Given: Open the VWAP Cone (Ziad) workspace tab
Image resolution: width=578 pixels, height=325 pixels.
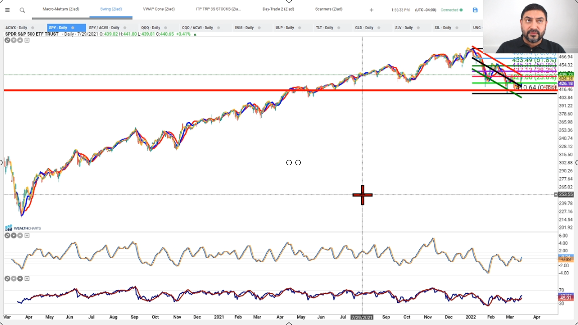Looking at the screenshot, I should point(159,9).
